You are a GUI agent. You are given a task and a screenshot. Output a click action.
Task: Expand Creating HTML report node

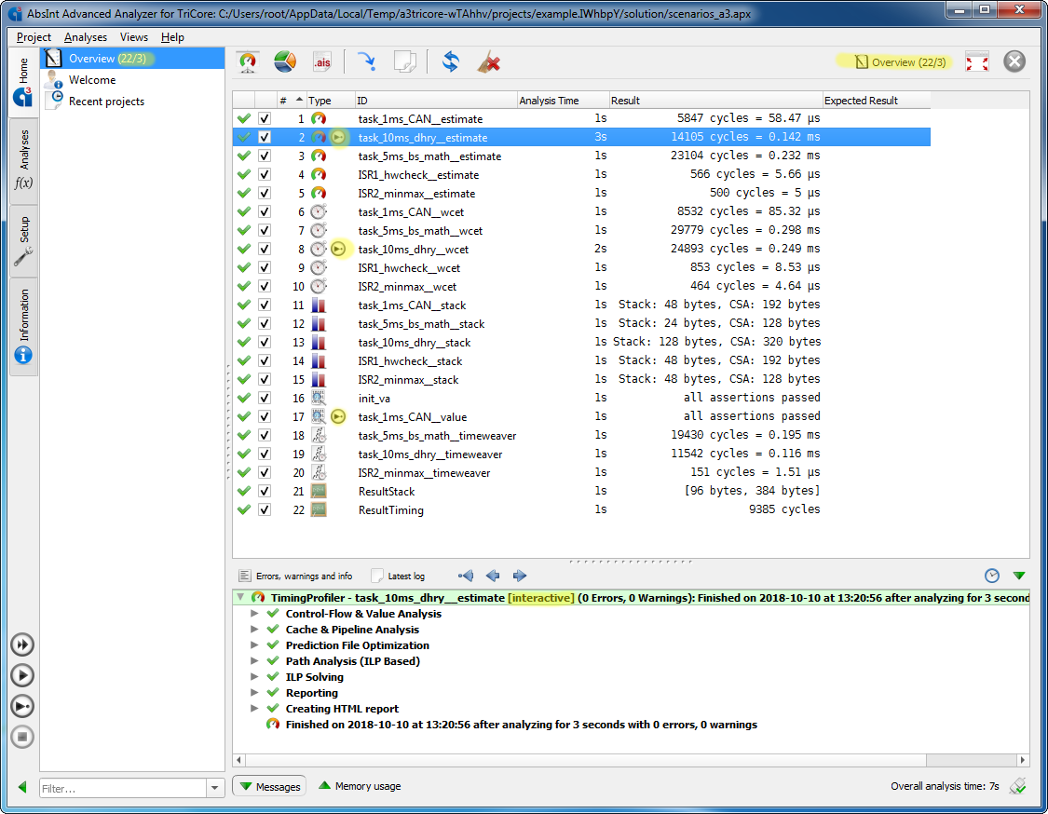[x=254, y=709]
